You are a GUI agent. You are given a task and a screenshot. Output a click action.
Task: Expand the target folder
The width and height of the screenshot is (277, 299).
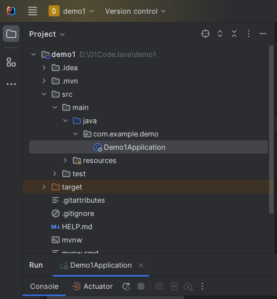pos(44,187)
